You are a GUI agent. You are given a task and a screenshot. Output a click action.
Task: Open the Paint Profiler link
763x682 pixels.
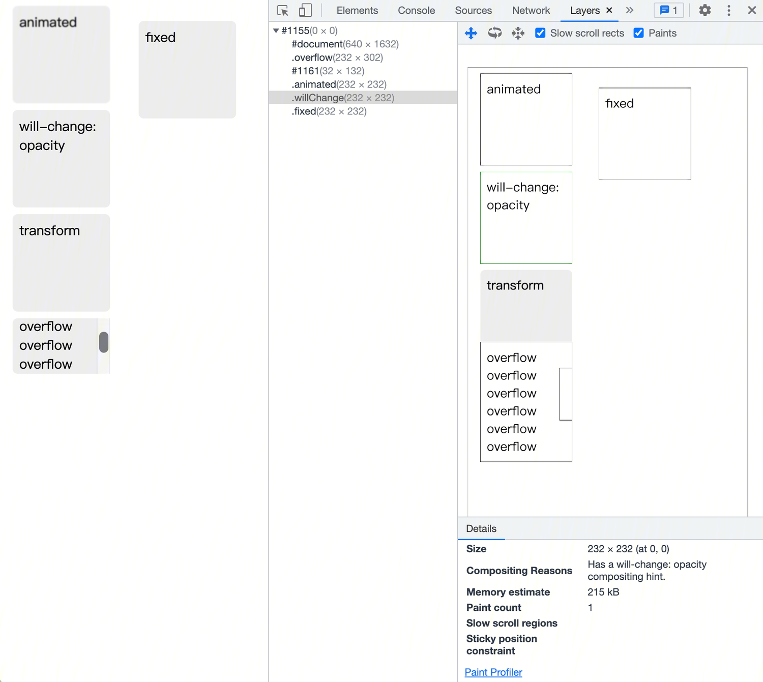coord(493,672)
